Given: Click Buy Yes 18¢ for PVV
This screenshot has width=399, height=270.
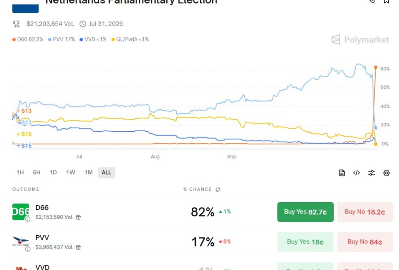Looking at the screenshot, I should [x=305, y=242].
